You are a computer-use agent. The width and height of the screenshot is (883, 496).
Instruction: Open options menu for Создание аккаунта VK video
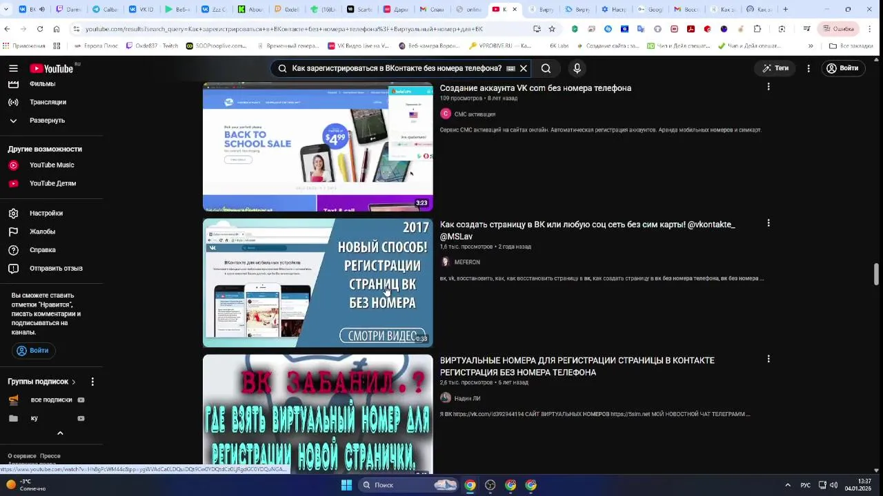pos(768,87)
